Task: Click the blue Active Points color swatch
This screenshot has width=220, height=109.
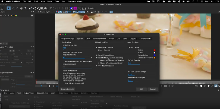Action: tap(155, 55)
